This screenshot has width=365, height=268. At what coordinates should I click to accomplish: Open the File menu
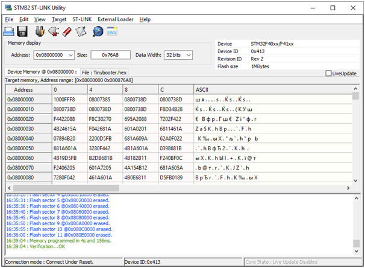tap(9, 19)
